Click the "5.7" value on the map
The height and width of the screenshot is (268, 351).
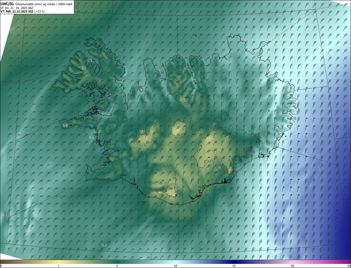click(x=104, y=245)
